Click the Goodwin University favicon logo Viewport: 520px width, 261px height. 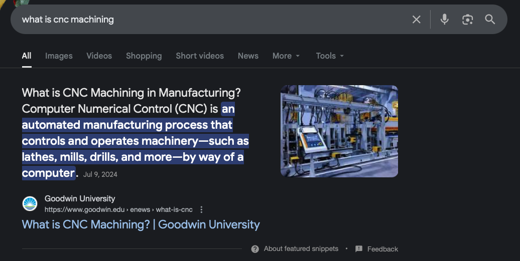(x=30, y=204)
